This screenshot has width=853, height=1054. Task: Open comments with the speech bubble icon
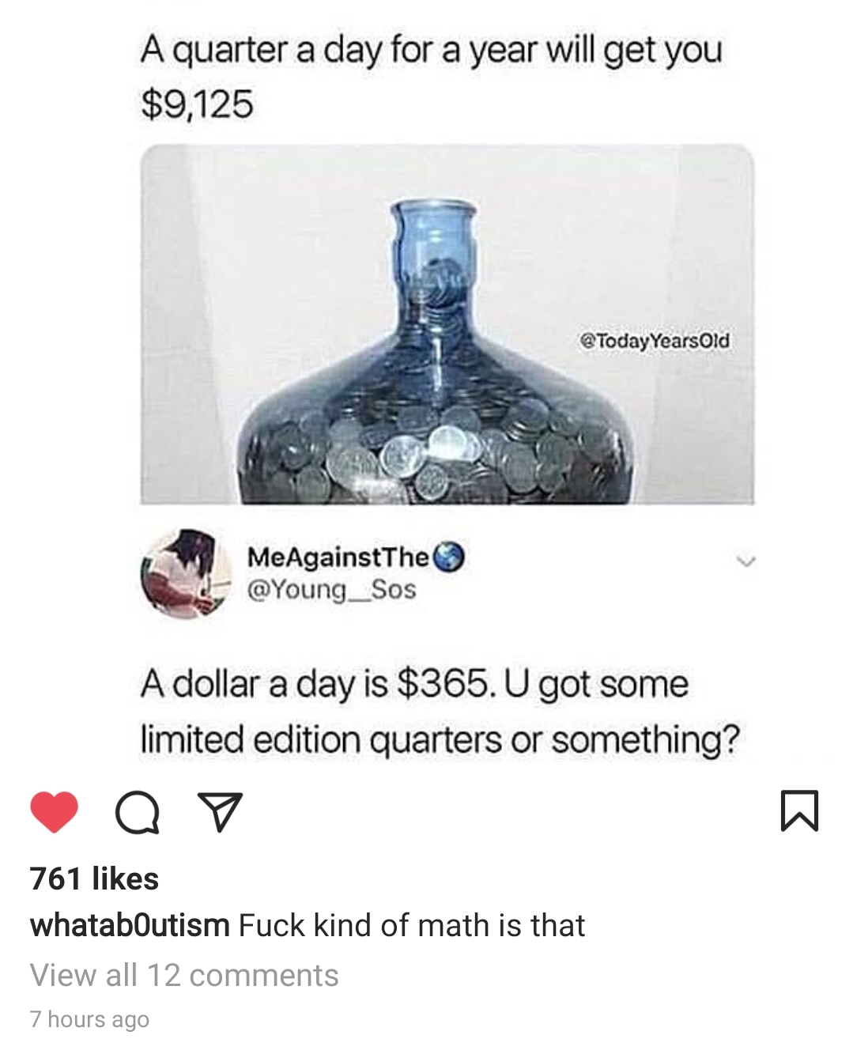tap(137, 812)
